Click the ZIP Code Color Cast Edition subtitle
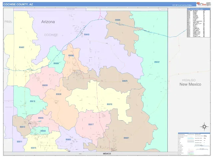This screenshot has height=159, width=213. [182, 5]
